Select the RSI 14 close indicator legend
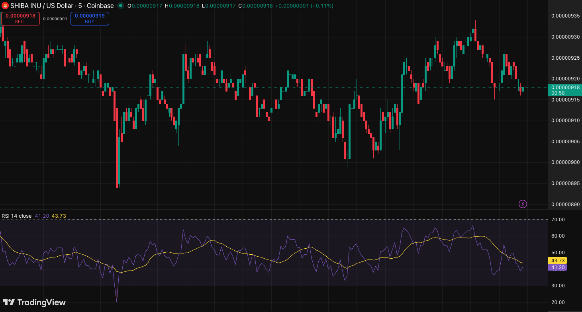 [x=16, y=216]
